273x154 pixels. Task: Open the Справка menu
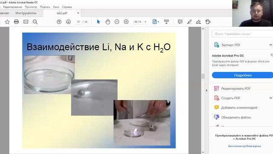coord(67,7)
